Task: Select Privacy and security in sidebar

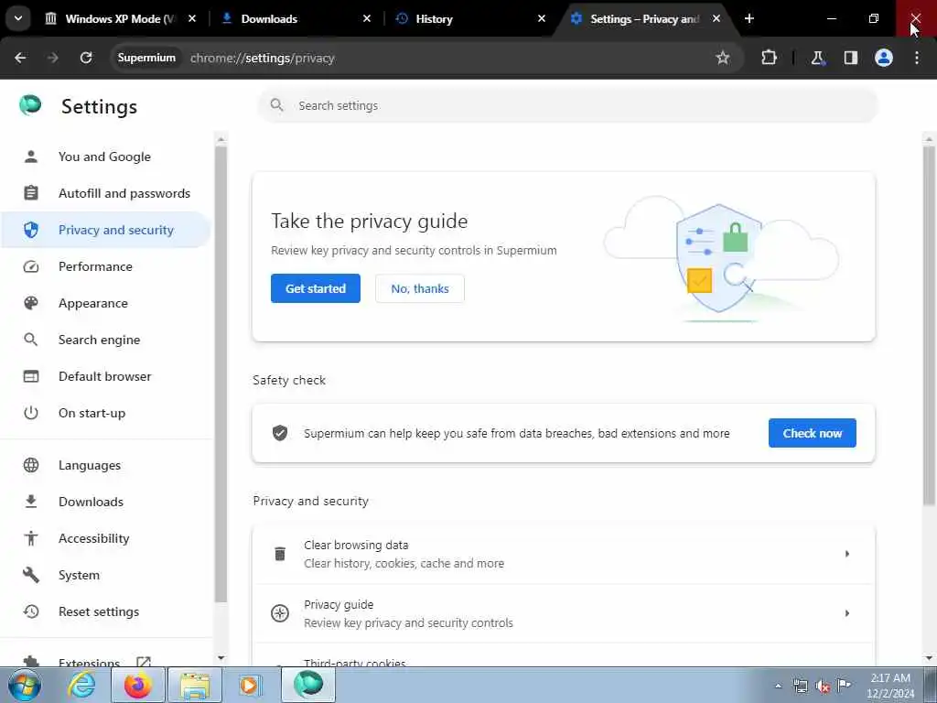Action: coord(105,230)
